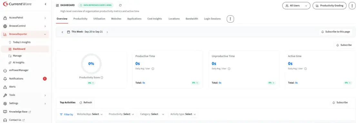The image size is (358, 123).
Task: Click the enPowerManager power icon
Action: pyautogui.click(x=5, y=71)
